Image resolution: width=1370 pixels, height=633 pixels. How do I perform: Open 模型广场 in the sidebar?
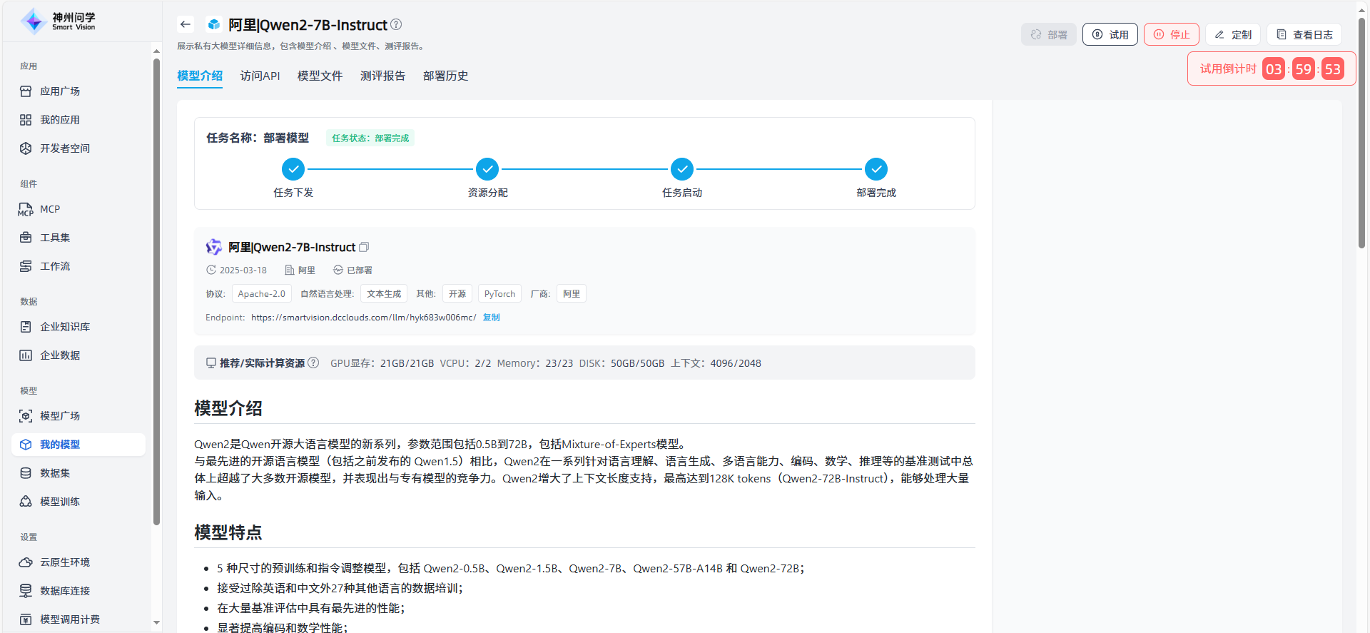pos(59,416)
